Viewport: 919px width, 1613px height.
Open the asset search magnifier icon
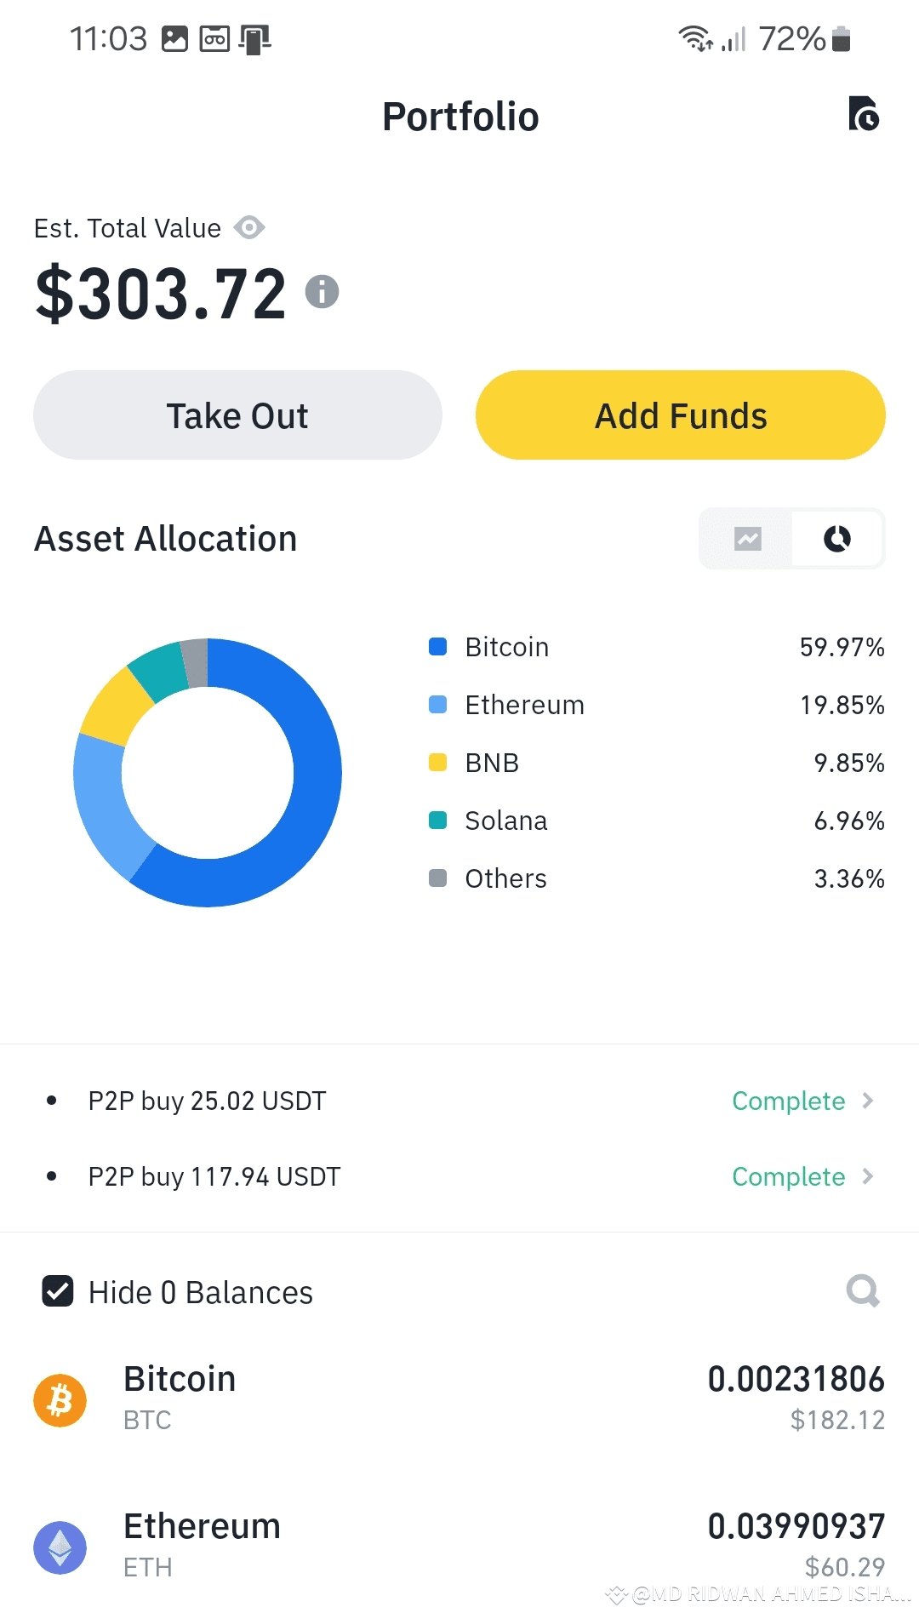pyautogui.click(x=863, y=1291)
